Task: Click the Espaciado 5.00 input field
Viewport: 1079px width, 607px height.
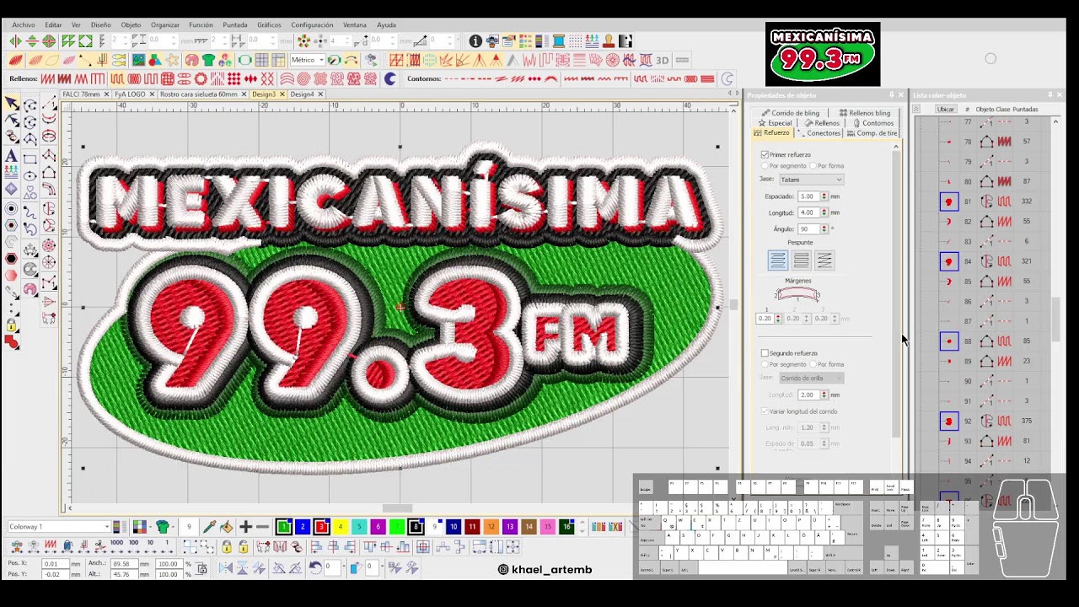Action: (x=808, y=196)
